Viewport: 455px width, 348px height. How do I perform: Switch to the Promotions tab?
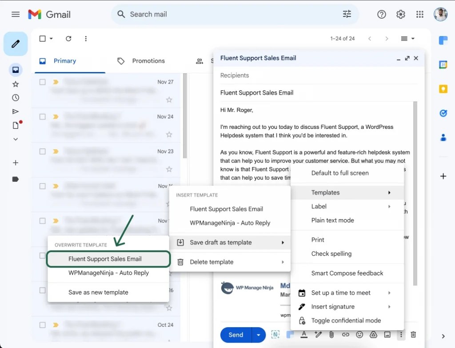coord(148,61)
